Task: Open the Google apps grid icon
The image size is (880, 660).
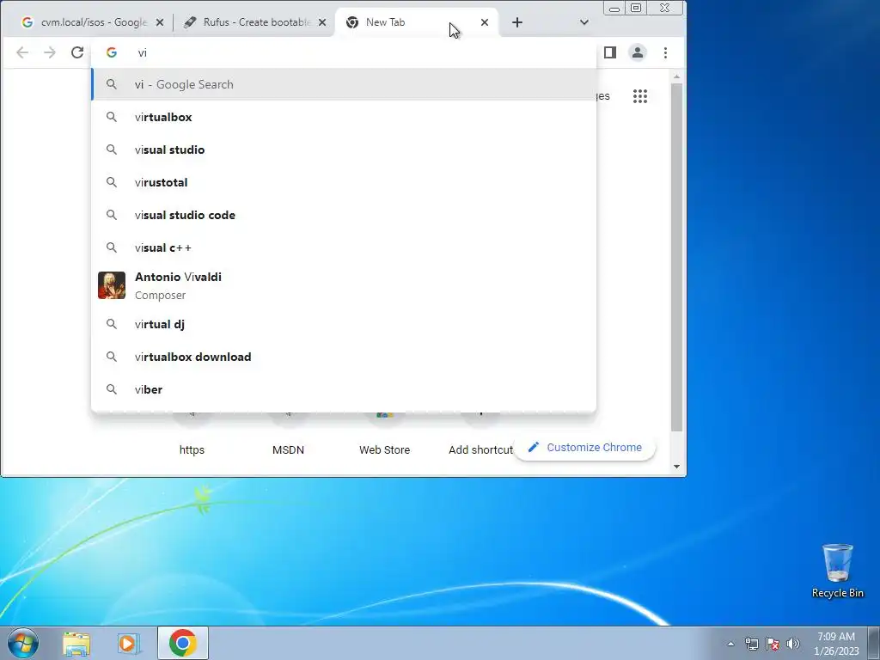Action: (640, 96)
